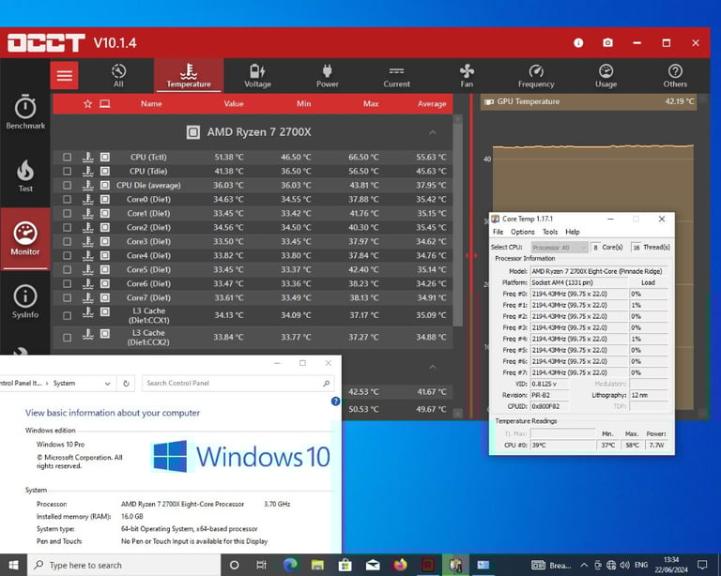Screen dimensions: 721x576
Task: Tick the CPU Die (average) checkbox
Action: pos(68,185)
